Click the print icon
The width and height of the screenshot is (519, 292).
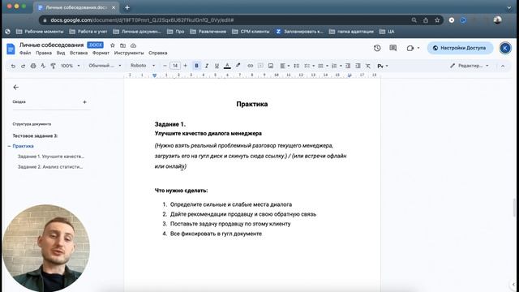(x=33, y=66)
